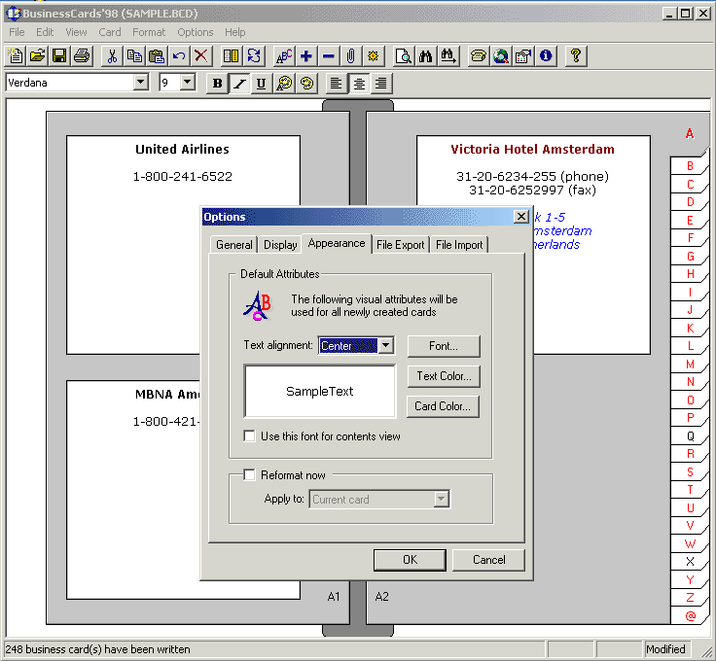Click the blue plus add card icon

306,56
